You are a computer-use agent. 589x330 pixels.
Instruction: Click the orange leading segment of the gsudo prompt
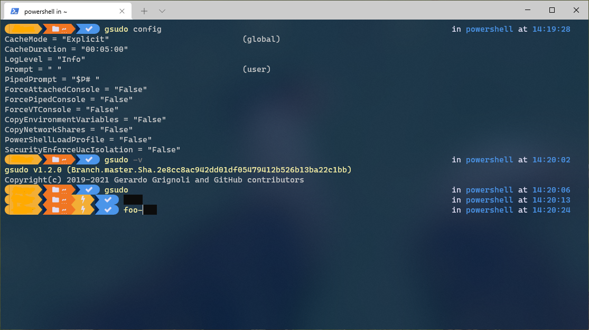click(x=24, y=189)
